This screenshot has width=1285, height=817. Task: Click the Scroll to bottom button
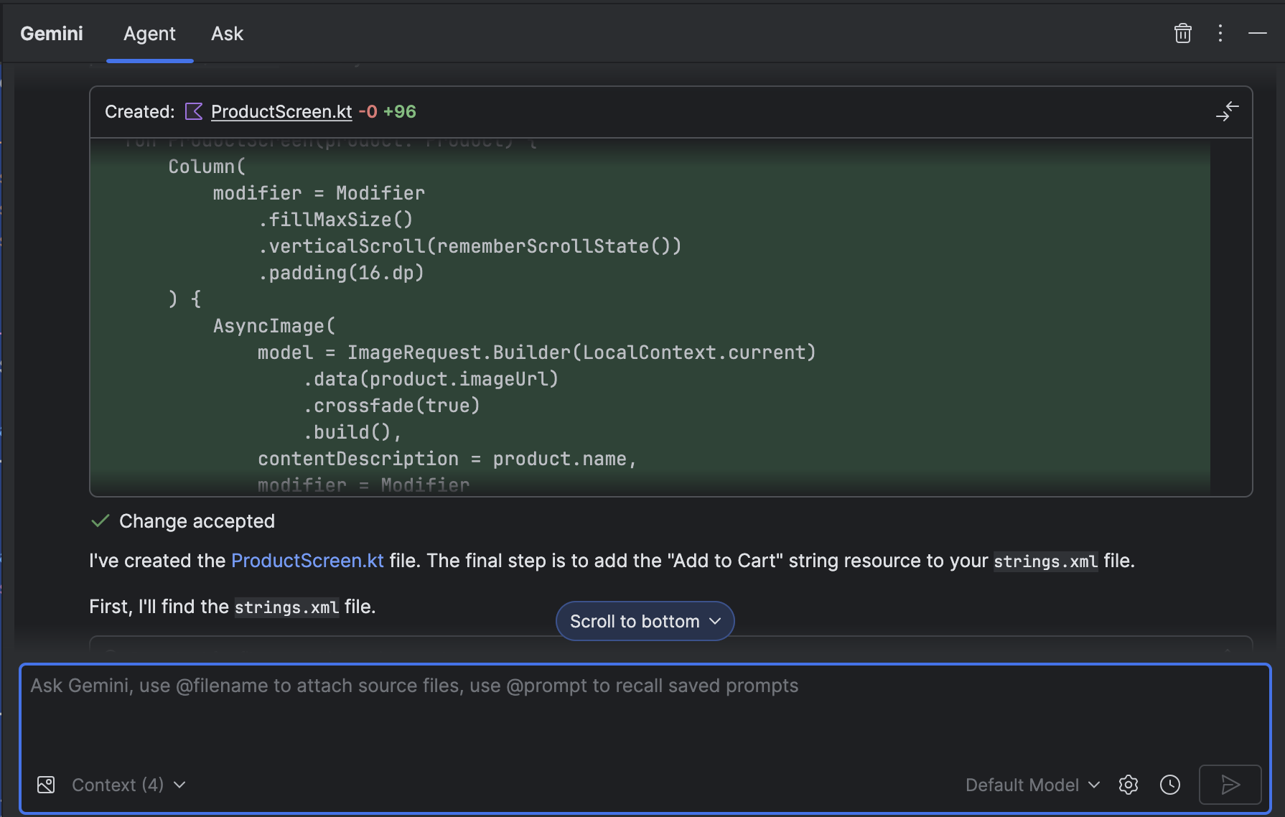pos(635,621)
